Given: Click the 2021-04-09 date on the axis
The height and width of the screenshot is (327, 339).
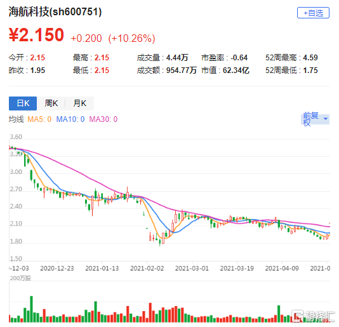Looking at the screenshot, I should (x=282, y=269).
